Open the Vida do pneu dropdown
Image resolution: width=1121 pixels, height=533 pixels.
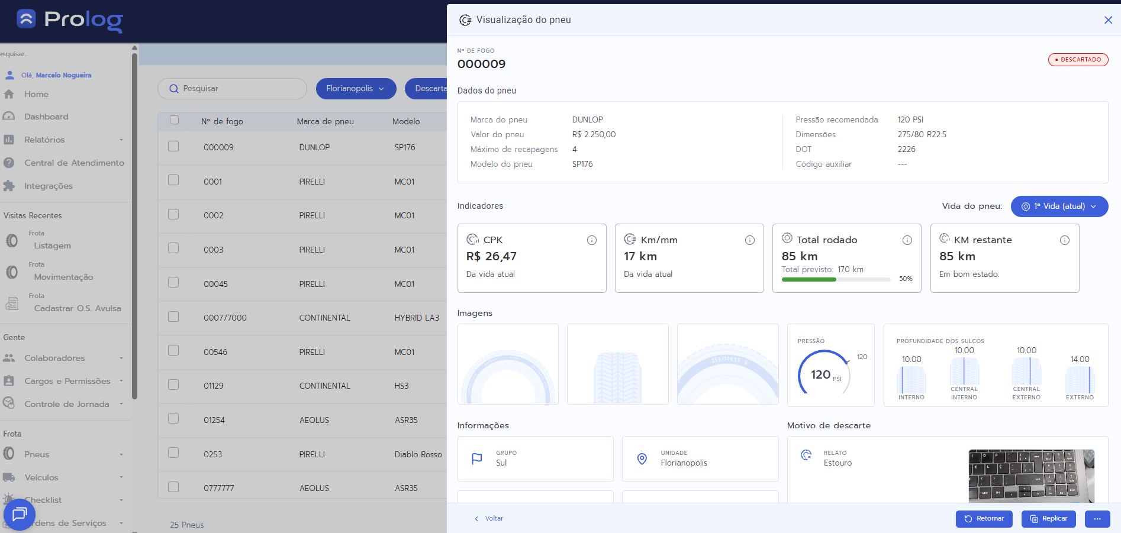(1059, 206)
